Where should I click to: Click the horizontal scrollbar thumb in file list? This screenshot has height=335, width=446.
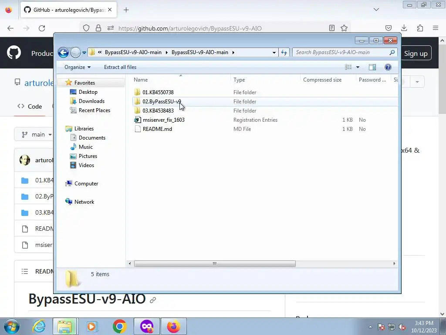pyautogui.click(x=215, y=264)
